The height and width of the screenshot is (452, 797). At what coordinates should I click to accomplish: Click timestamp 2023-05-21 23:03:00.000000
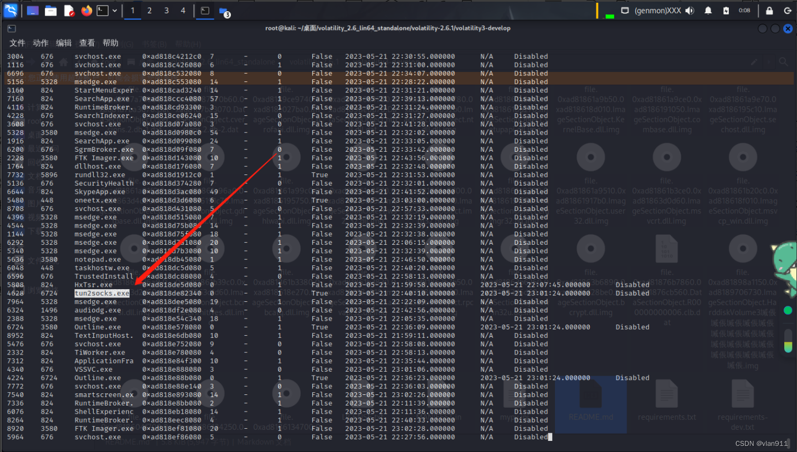(x=400, y=200)
